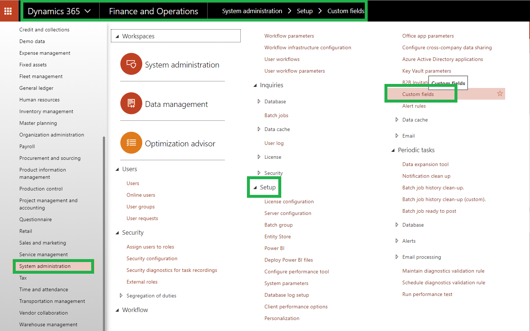Click the Data management workspace icon
This screenshot has width=530, height=331.
[x=131, y=103]
